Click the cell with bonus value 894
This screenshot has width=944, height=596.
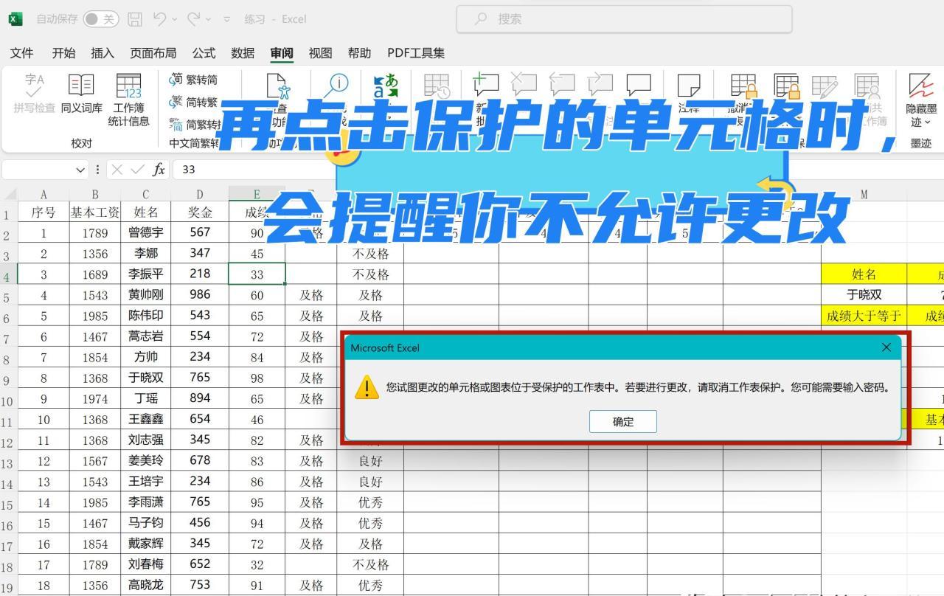[x=200, y=398]
